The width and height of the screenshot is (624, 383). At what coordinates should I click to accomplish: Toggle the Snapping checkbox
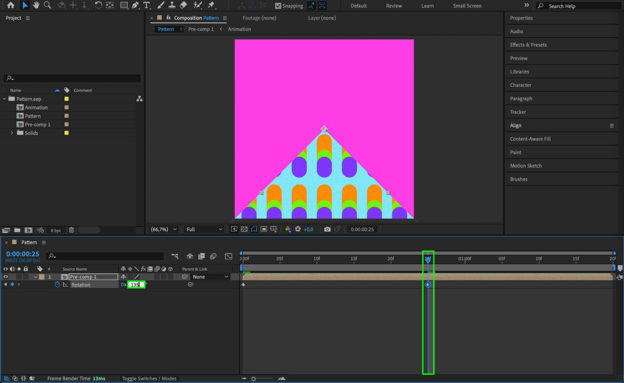278,6
